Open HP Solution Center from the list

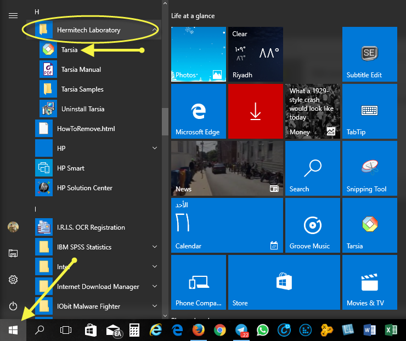(84, 188)
